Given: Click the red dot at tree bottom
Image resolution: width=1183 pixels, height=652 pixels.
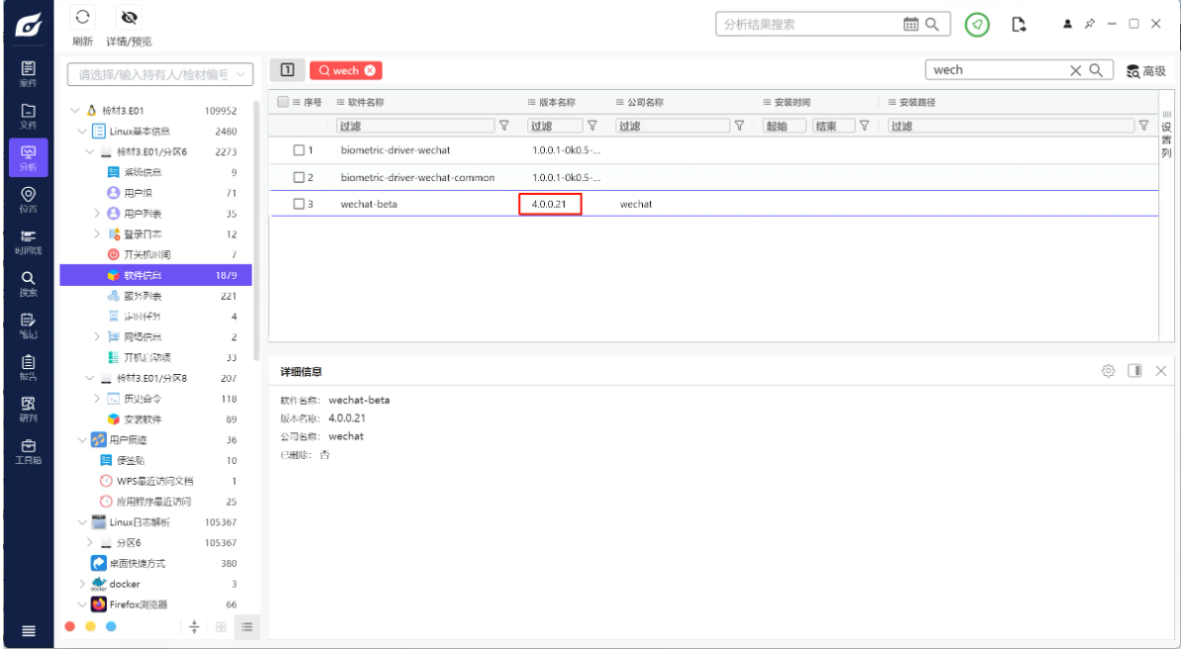Looking at the screenshot, I should pyautogui.click(x=70, y=626).
